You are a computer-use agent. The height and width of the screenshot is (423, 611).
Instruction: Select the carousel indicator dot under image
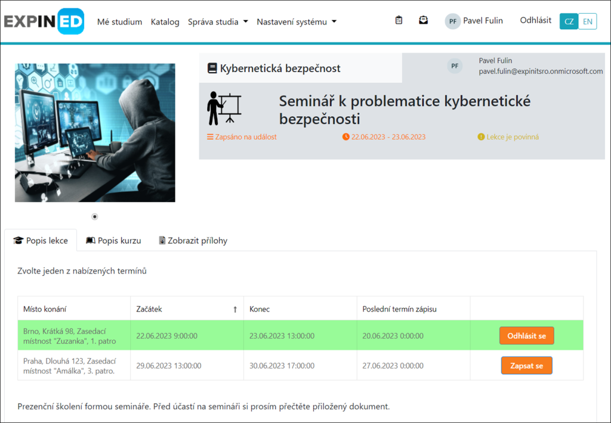tap(95, 217)
